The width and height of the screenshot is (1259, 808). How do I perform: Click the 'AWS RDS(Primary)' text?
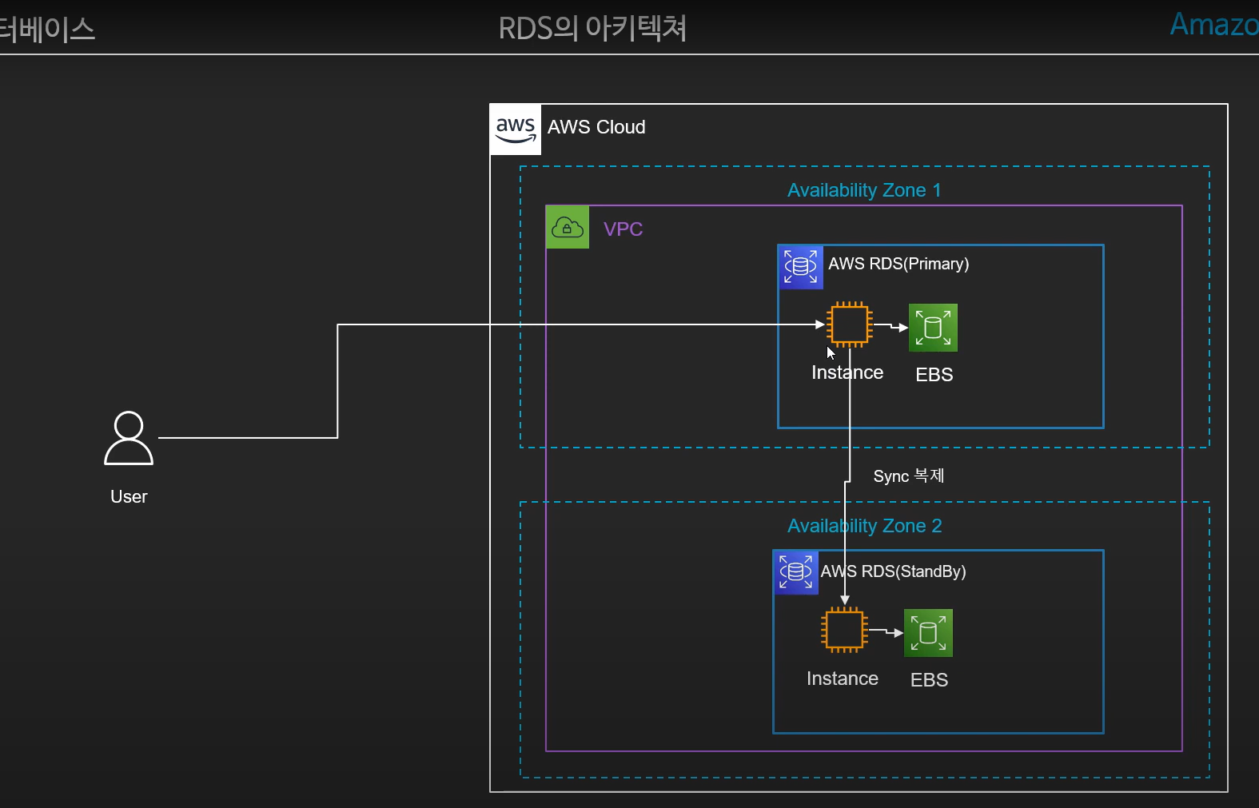click(x=898, y=264)
